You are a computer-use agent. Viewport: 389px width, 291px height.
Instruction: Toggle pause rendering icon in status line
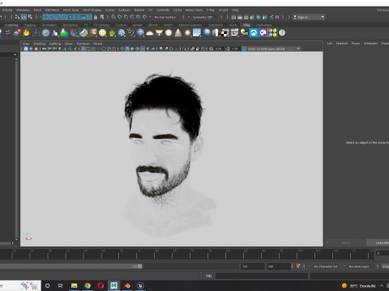(x=277, y=17)
